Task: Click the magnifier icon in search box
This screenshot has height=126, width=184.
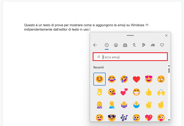Action: click(x=99, y=57)
